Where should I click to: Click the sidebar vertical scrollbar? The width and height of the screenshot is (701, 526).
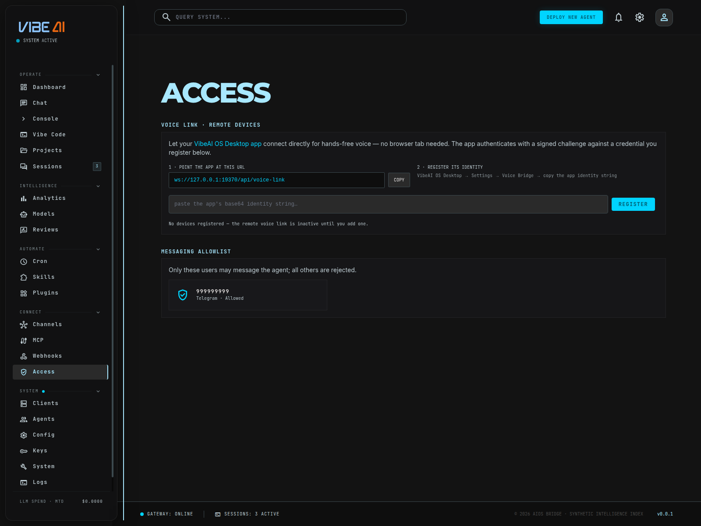tap(113, 271)
